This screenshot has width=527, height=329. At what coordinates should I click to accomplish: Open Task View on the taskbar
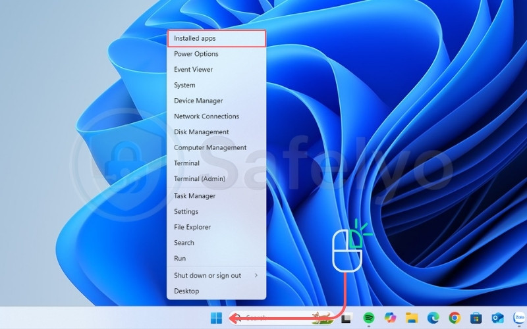tap(347, 318)
